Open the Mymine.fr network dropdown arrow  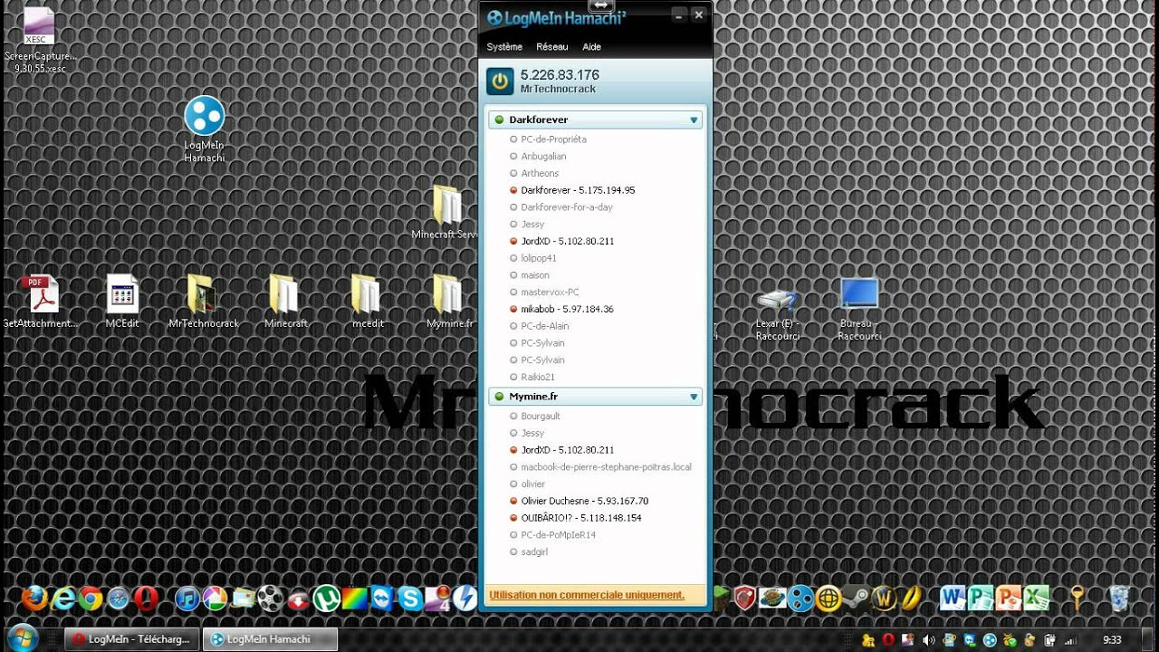(694, 397)
